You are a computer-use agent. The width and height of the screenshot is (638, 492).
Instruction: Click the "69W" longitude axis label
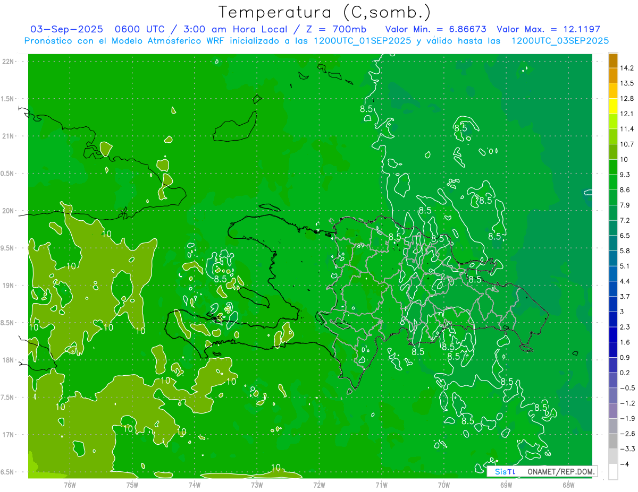pos(506,485)
